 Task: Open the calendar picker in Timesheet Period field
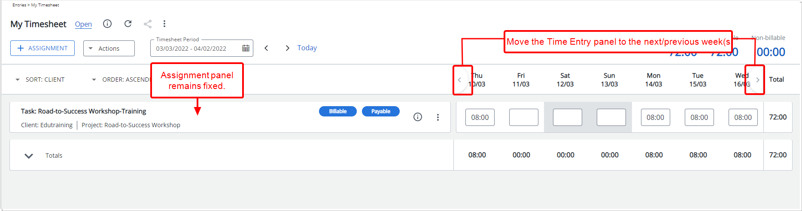pyautogui.click(x=246, y=48)
